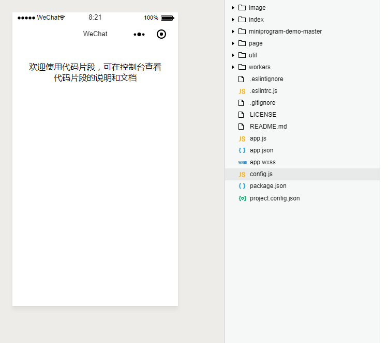Click the .eslintignore file icon
388x343 pixels.
tap(241, 79)
